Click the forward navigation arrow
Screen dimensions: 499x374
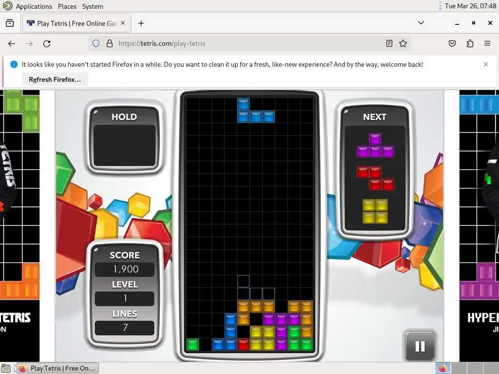pyautogui.click(x=29, y=43)
